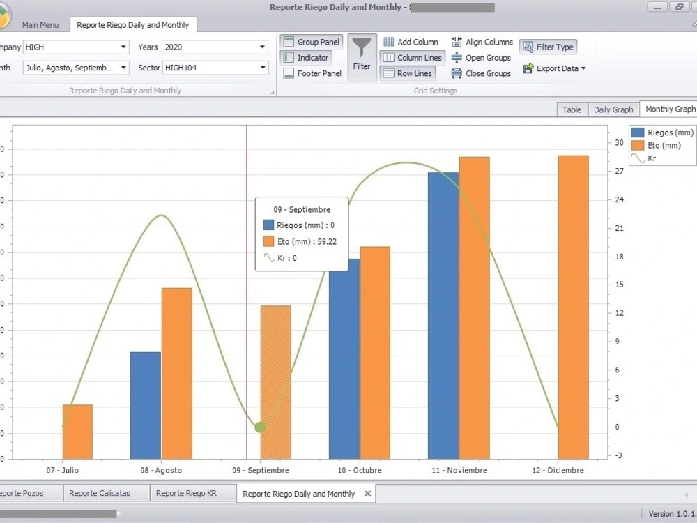The width and height of the screenshot is (697, 523).
Task: Click the Table view button
Action: 572,109
